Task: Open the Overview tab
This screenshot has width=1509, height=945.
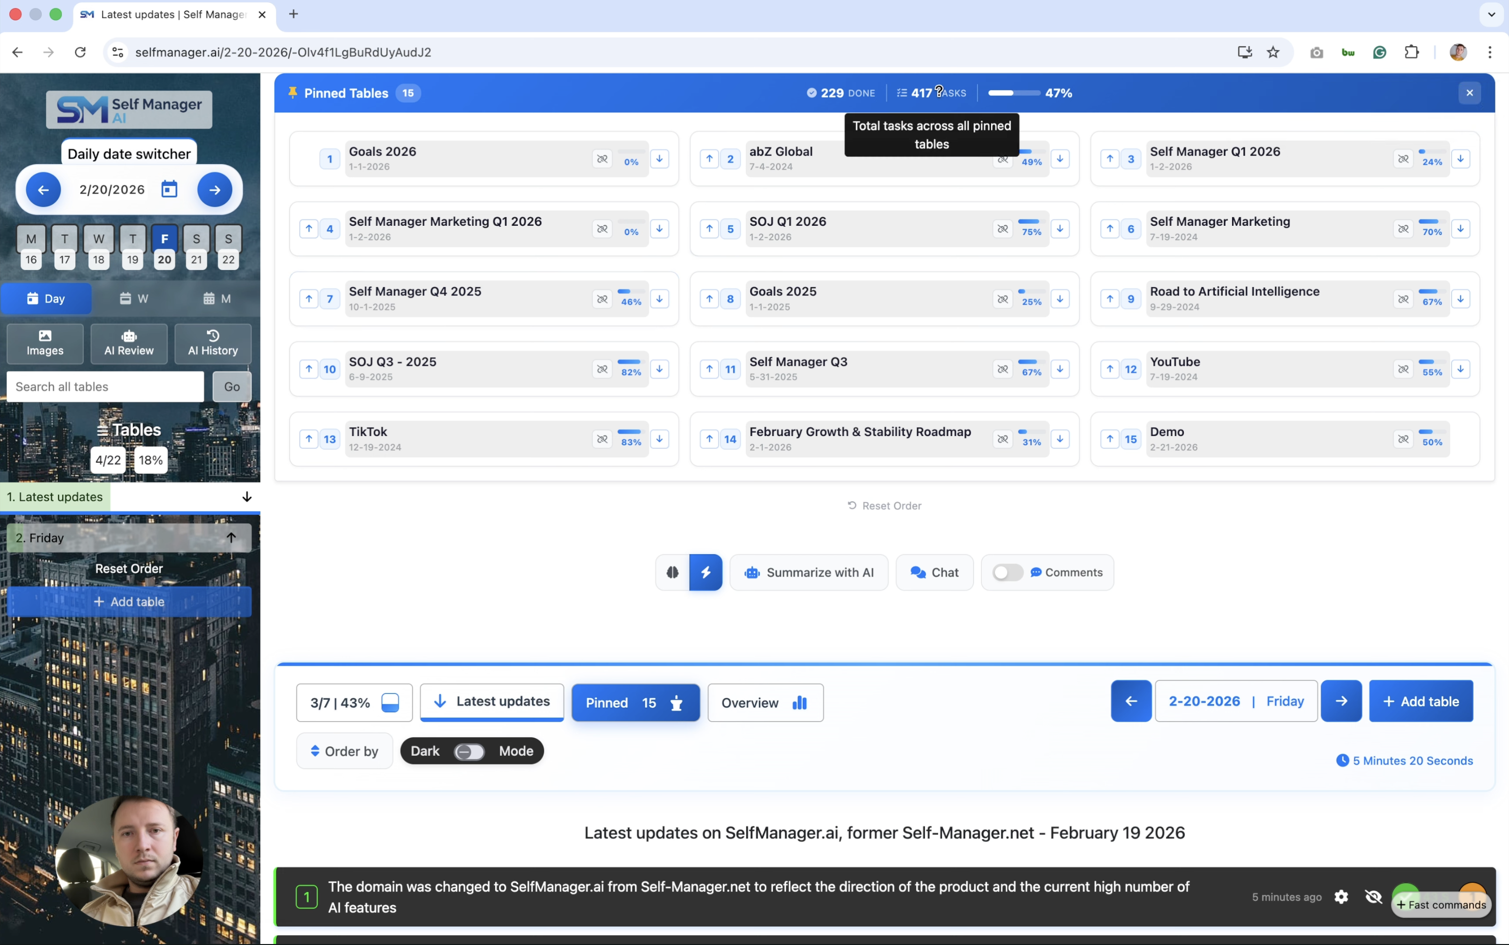Action: click(x=765, y=703)
